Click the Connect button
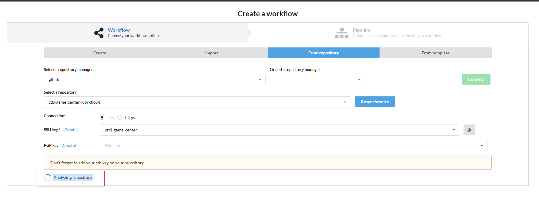 [x=476, y=79]
